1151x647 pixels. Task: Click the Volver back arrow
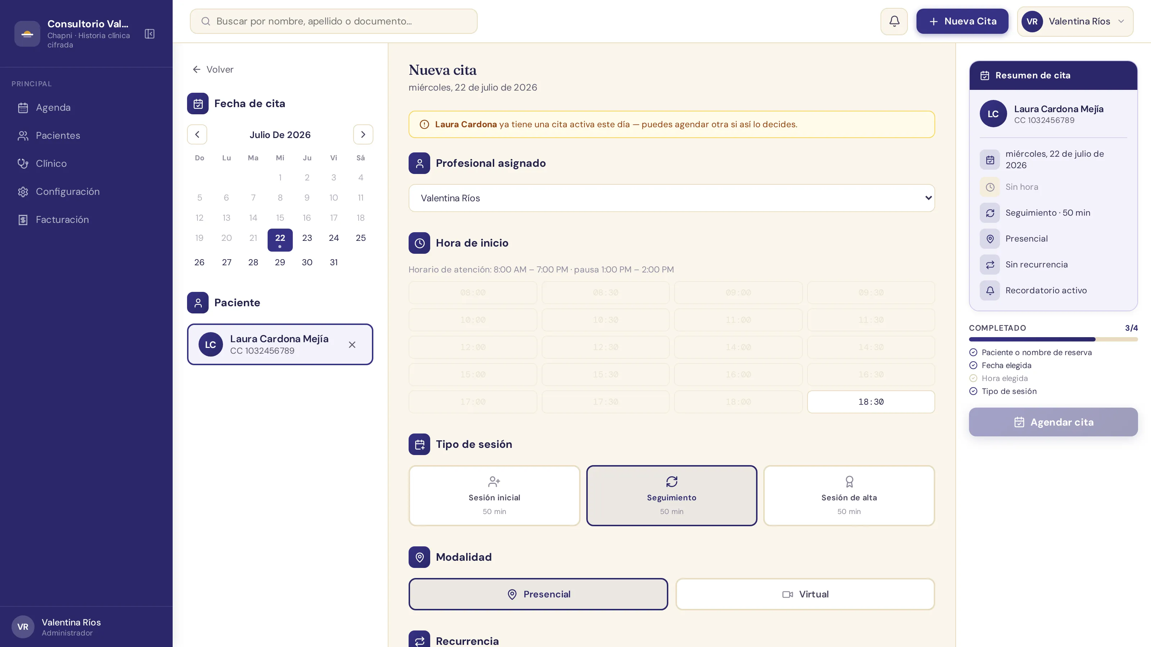pyautogui.click(x=197, y=69)
